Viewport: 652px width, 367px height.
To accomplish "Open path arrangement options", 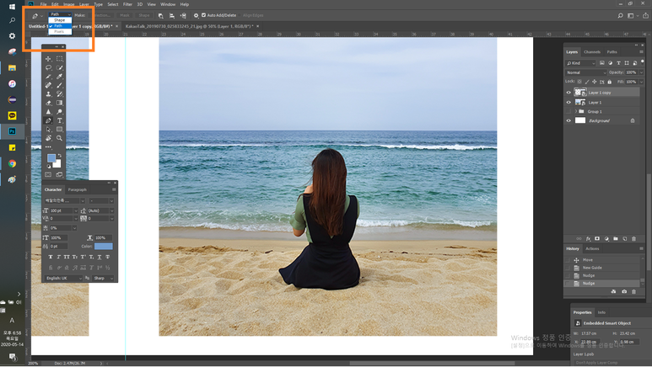I will pos(183,15).
